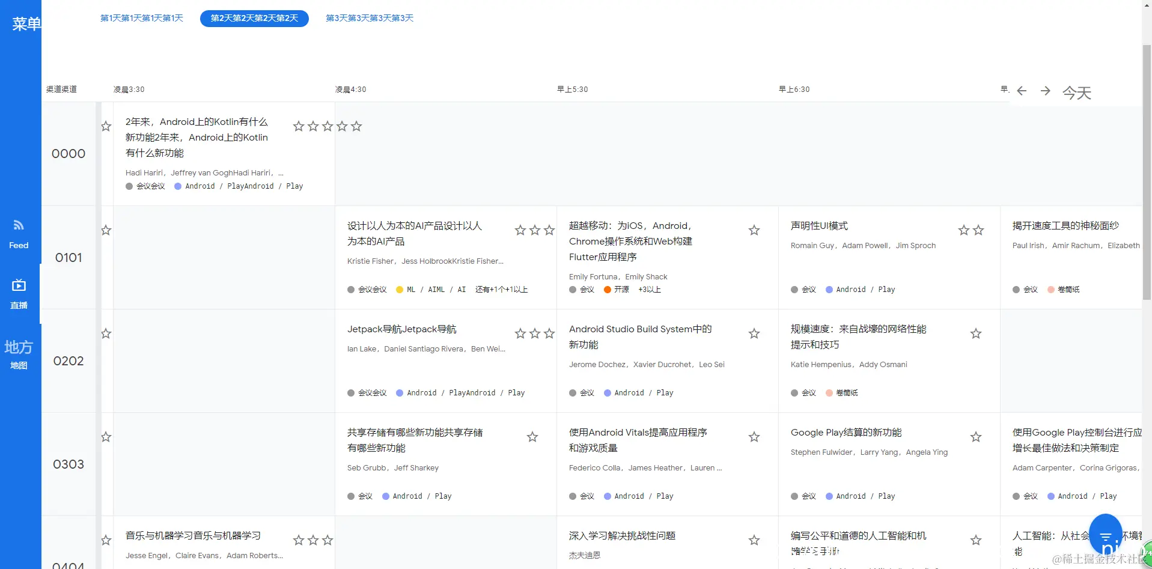Expand the truncated speaker list on the Kotlin session
Screen dimensions: 1152x569
coord(281,172)
